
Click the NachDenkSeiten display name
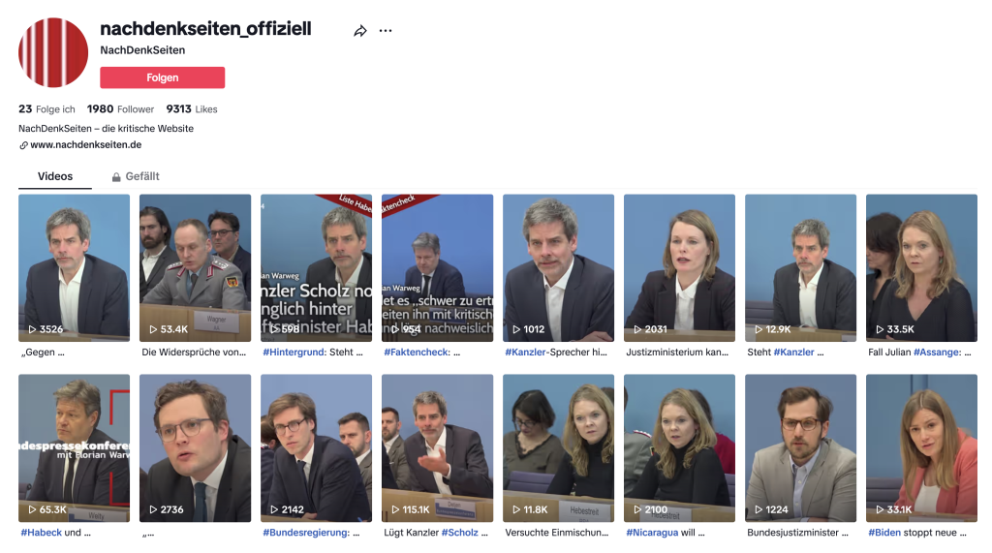coord(142,50)
